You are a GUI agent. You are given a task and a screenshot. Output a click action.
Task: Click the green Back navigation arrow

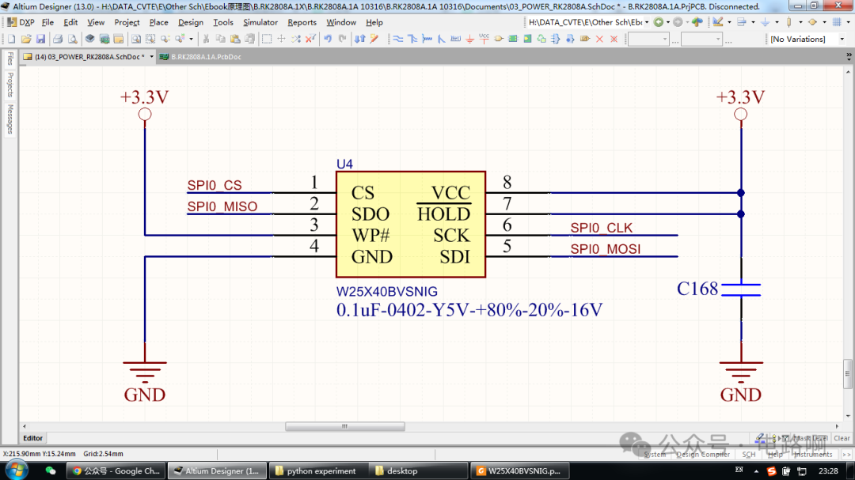pos(659,22)
